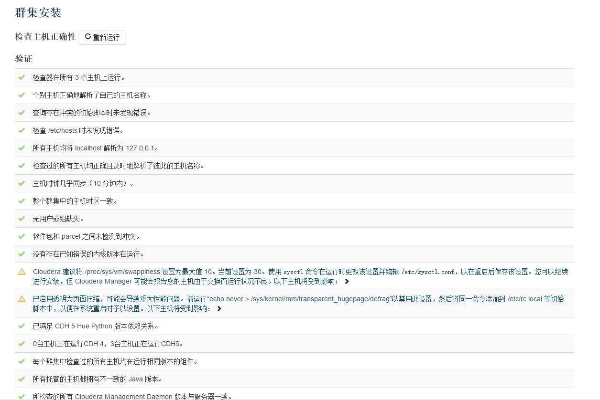Select text 检查 /etc/hosts 时未发现错误

pyautogui.click(x=78, y=130)
